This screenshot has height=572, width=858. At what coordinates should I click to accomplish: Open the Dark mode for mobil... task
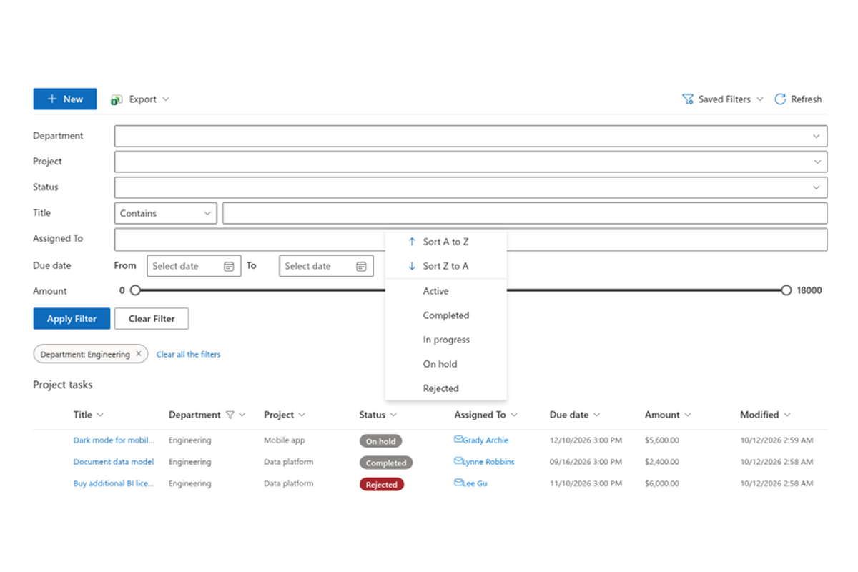114,440
